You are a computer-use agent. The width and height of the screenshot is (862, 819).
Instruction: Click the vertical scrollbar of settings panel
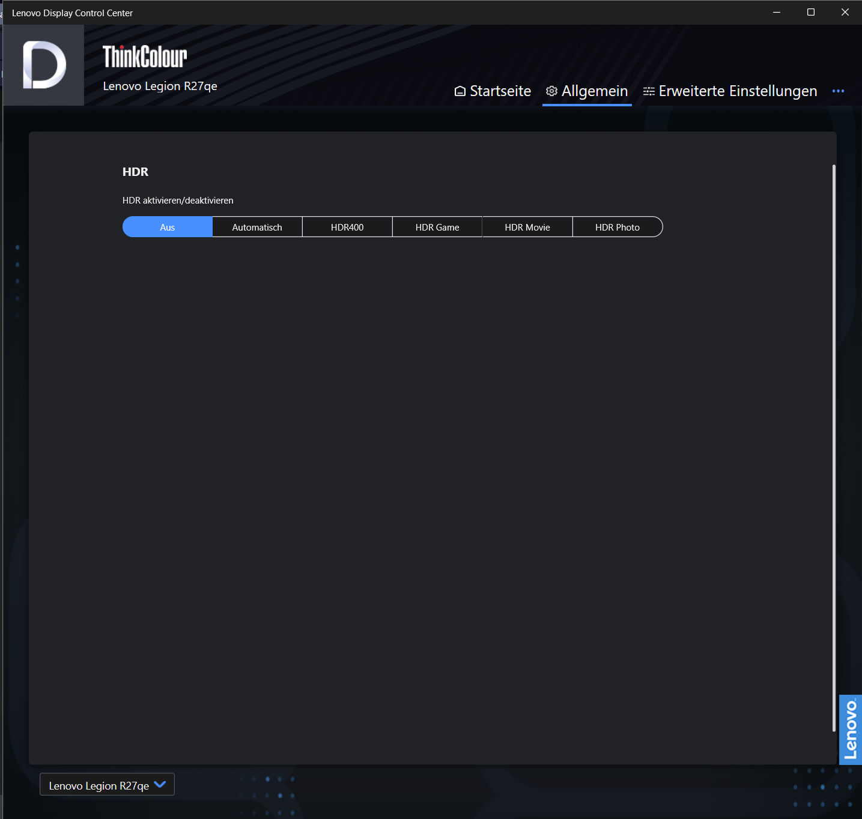834,448
